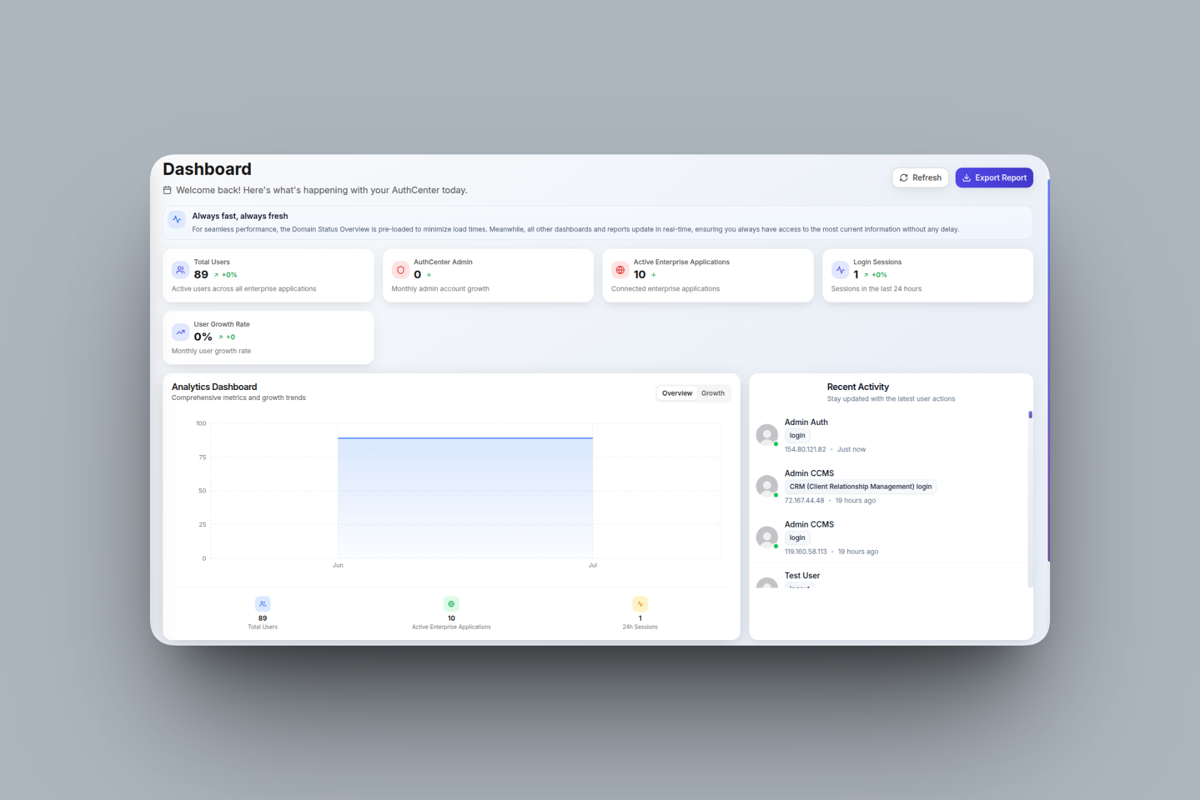Click the yellow 24h Sessions icon
Image resolution: width=1200 pixels, height=800 pixels.
[640, 604]
